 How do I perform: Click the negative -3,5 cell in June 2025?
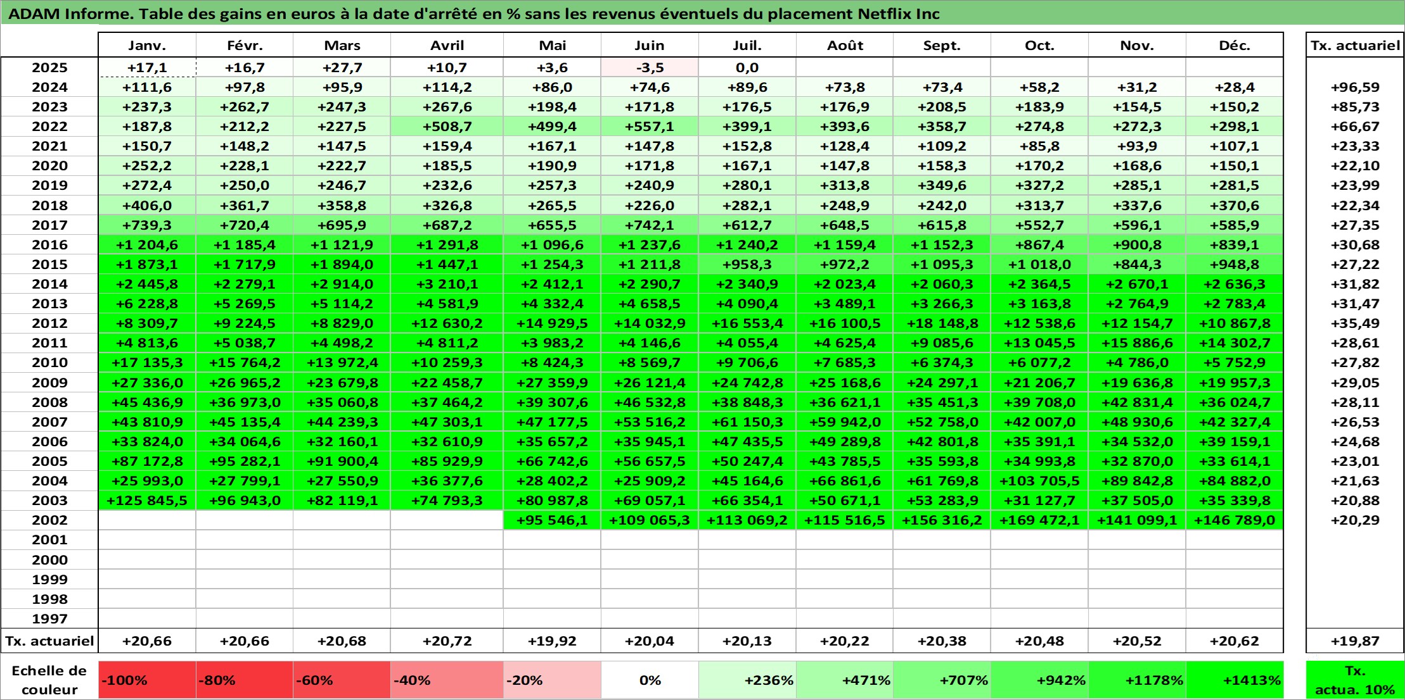[x=650, y=68]
